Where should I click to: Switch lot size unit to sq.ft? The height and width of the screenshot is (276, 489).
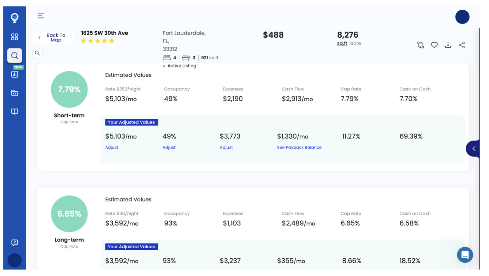coord(342,43)
